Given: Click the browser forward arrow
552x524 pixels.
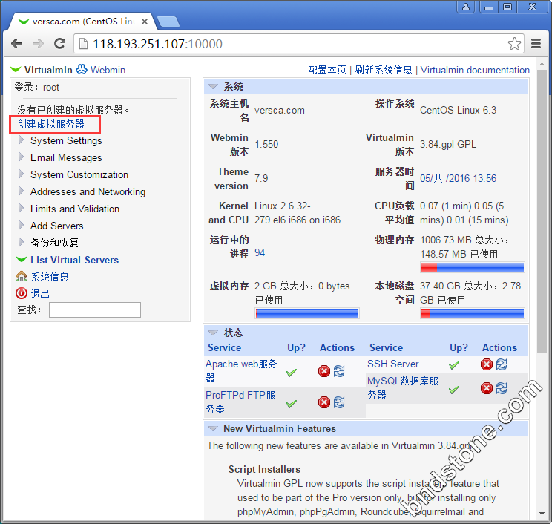Looking at the screenshot, I should click(x=38, y=44).
